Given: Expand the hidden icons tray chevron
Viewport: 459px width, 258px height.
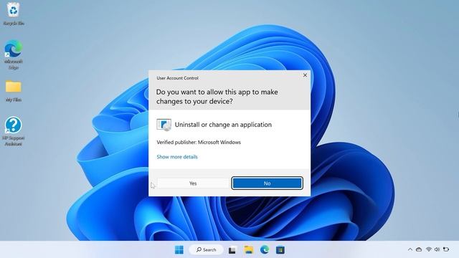Looking at the screenshot, I should coord(410,249).
